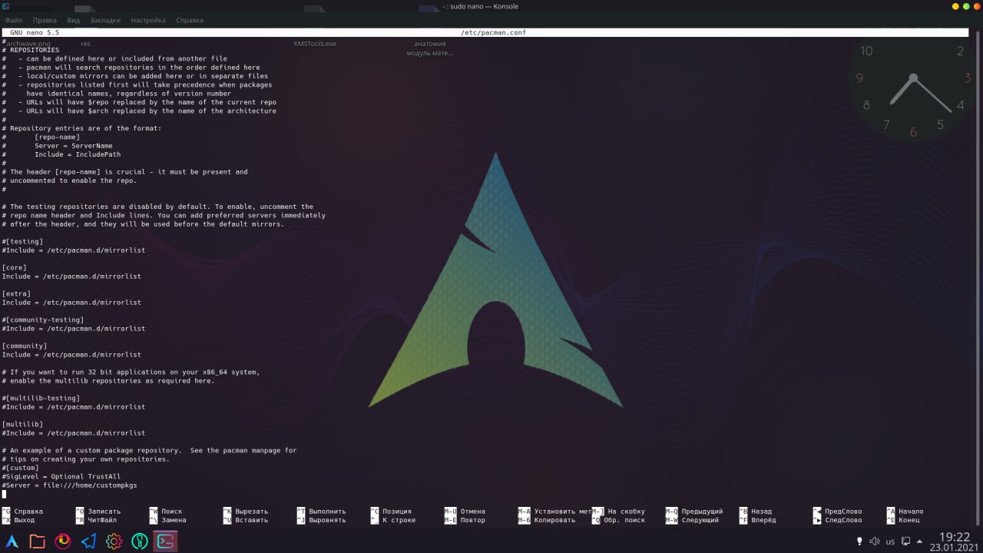The height and width of the screenshot is (553, 983).
Task: Open the Настройка menu
Action: [x=148, y=20]
